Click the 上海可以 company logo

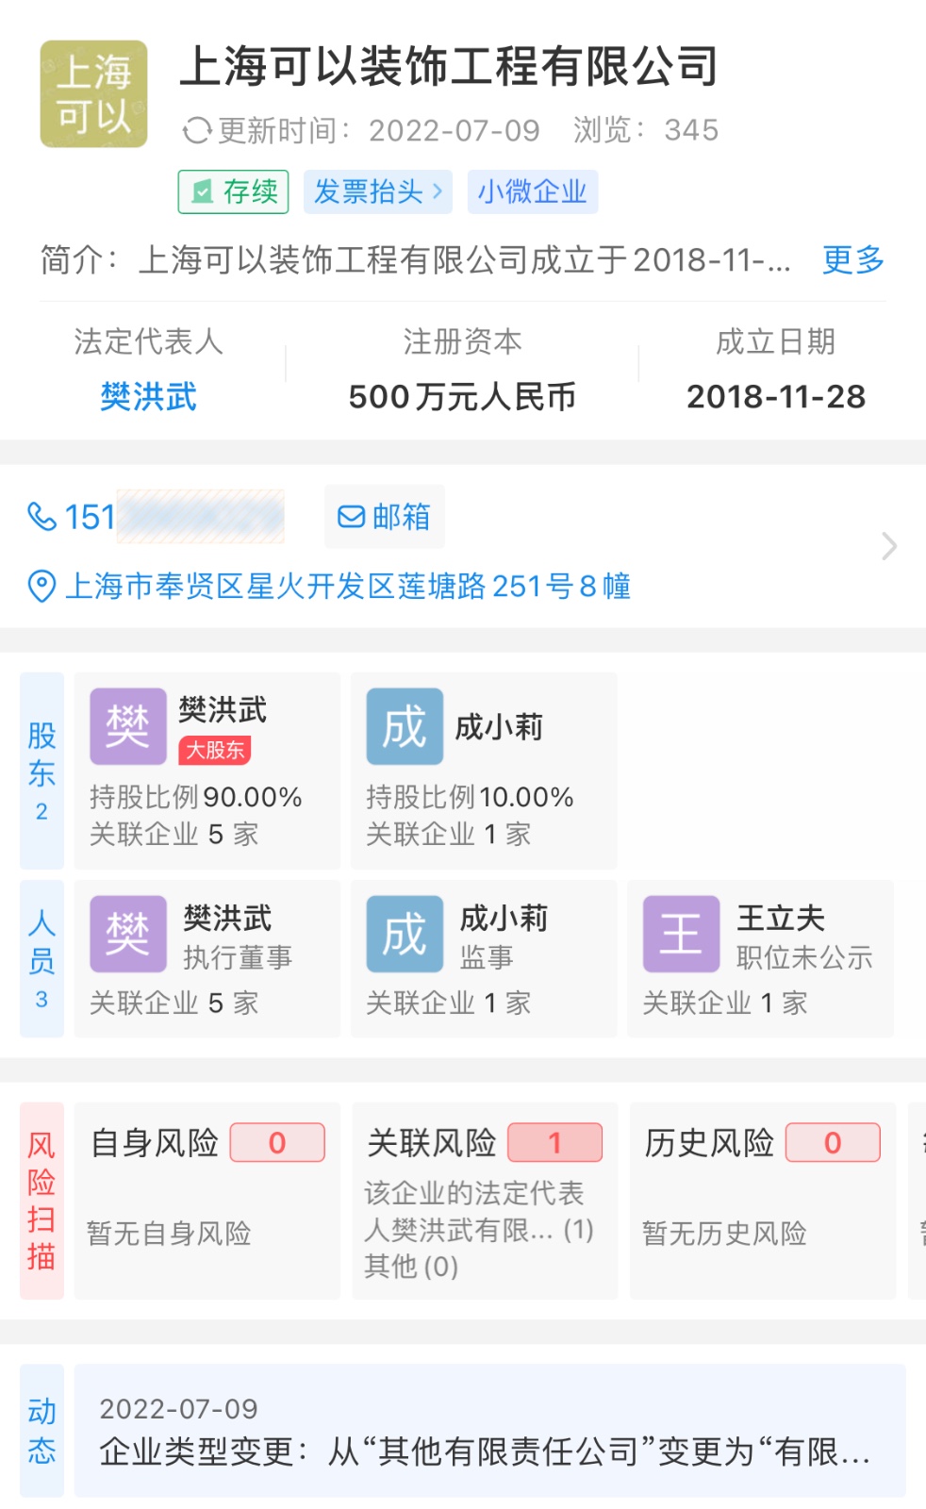93,94
